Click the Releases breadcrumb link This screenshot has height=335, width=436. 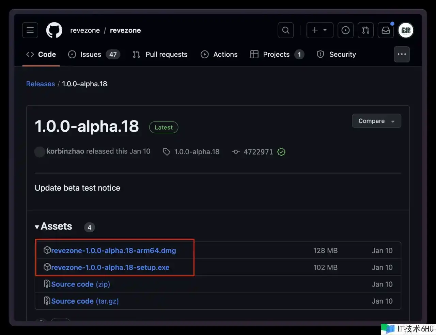[x=41, y=84]
